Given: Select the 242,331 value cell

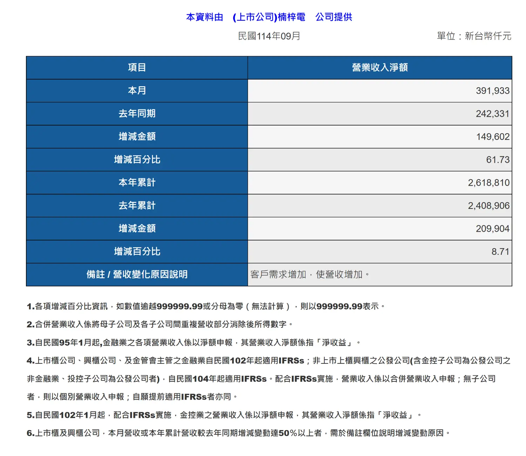Looking at the screenshot, I should [492, 114].
